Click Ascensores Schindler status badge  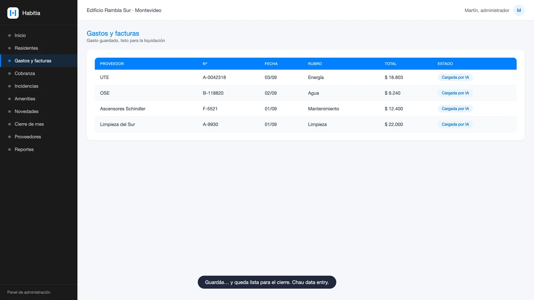point(455,109)
